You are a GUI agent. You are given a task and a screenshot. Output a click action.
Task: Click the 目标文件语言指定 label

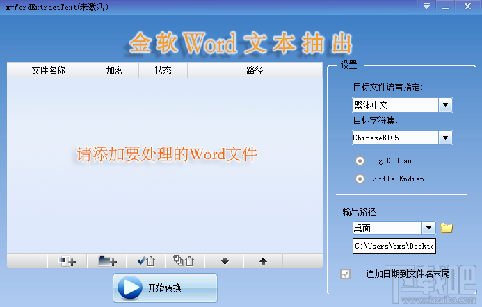[x=387, y=88]
